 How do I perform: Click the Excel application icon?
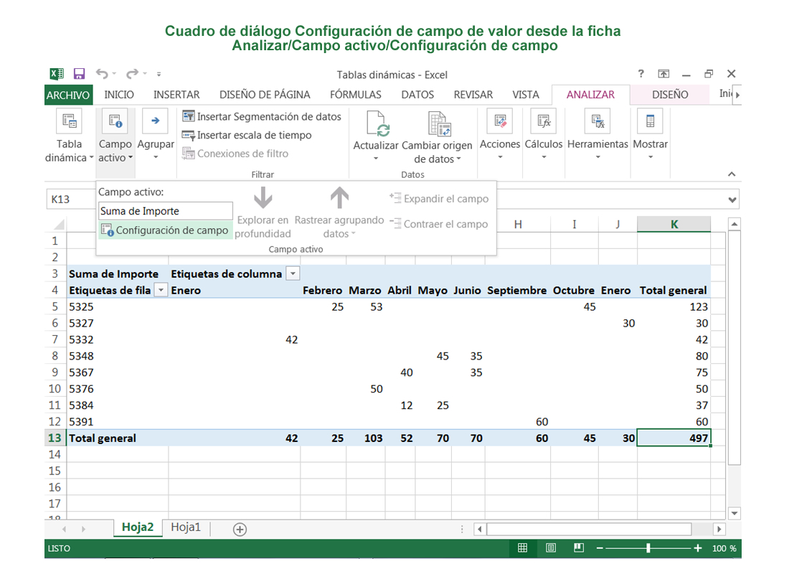point(57,74)
